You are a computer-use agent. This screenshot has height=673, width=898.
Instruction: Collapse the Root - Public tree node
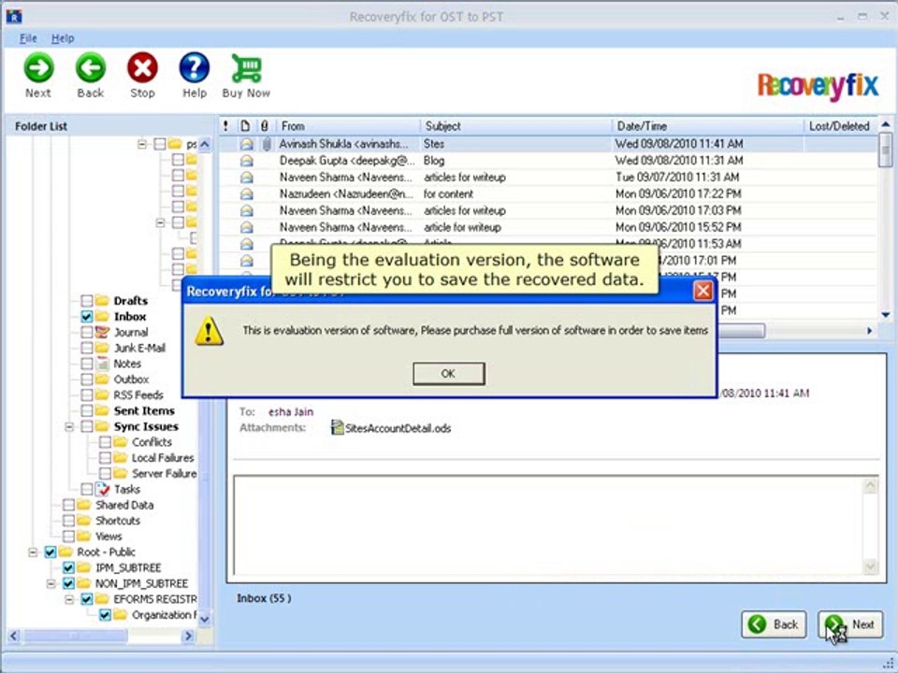(34, 552)
